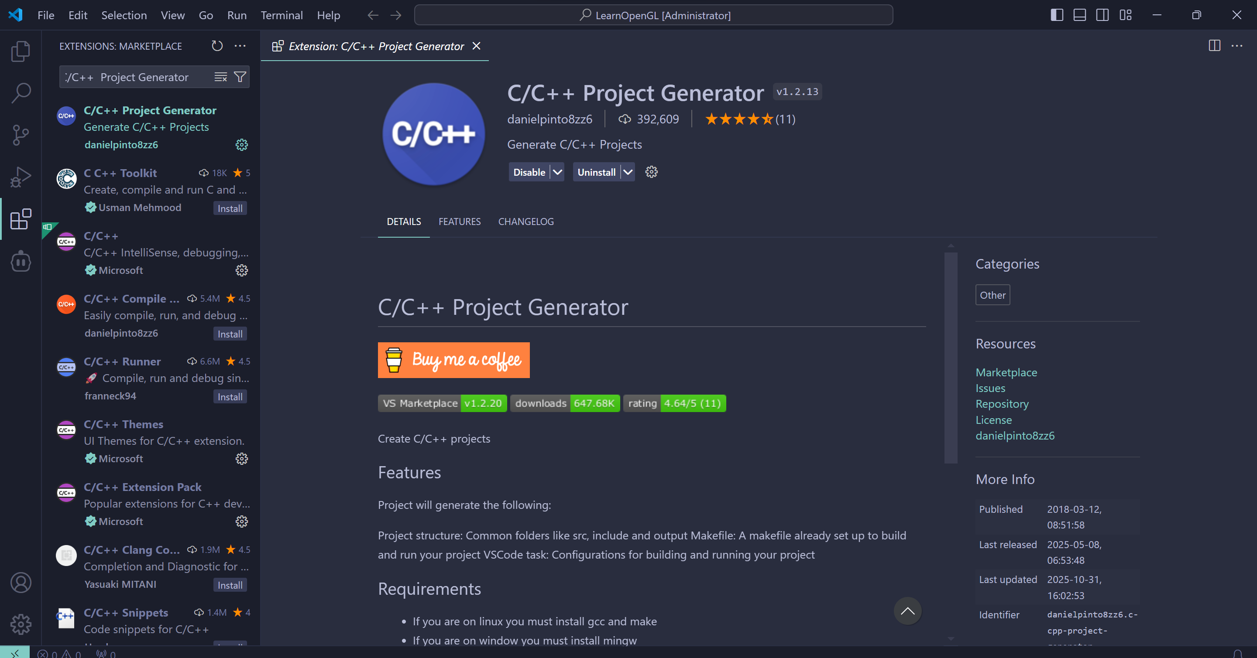Select the Extensions icon in the activity bar
Viewport: 1257px width, 658px height.
[x=21, y=219]
